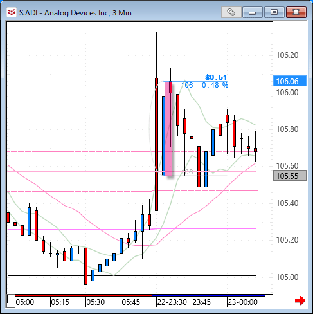Click the 106.00 price axis label

point(287,93)
